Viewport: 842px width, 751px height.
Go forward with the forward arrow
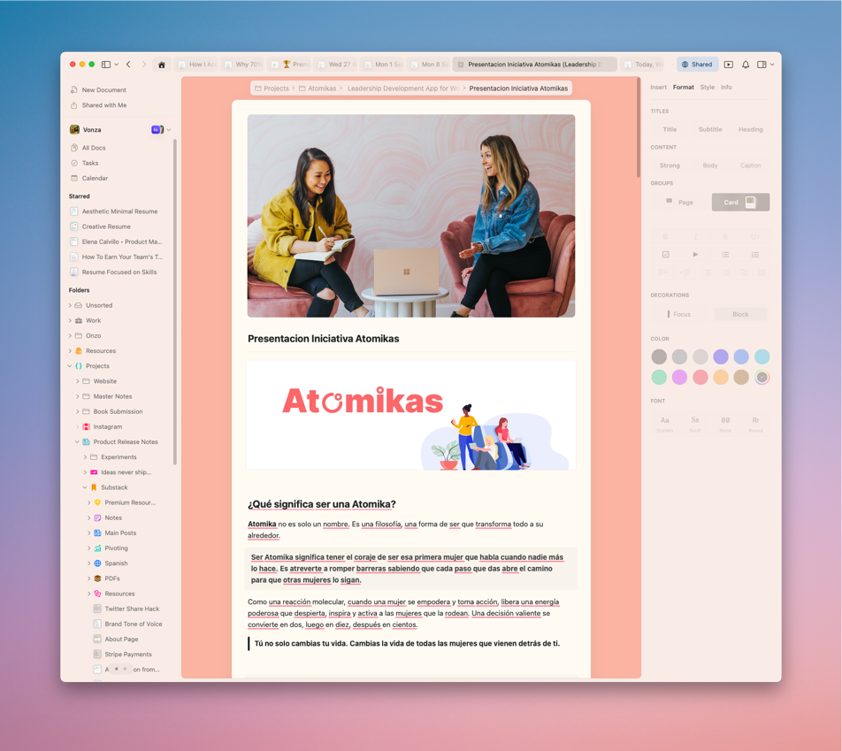tap(143, 65)
